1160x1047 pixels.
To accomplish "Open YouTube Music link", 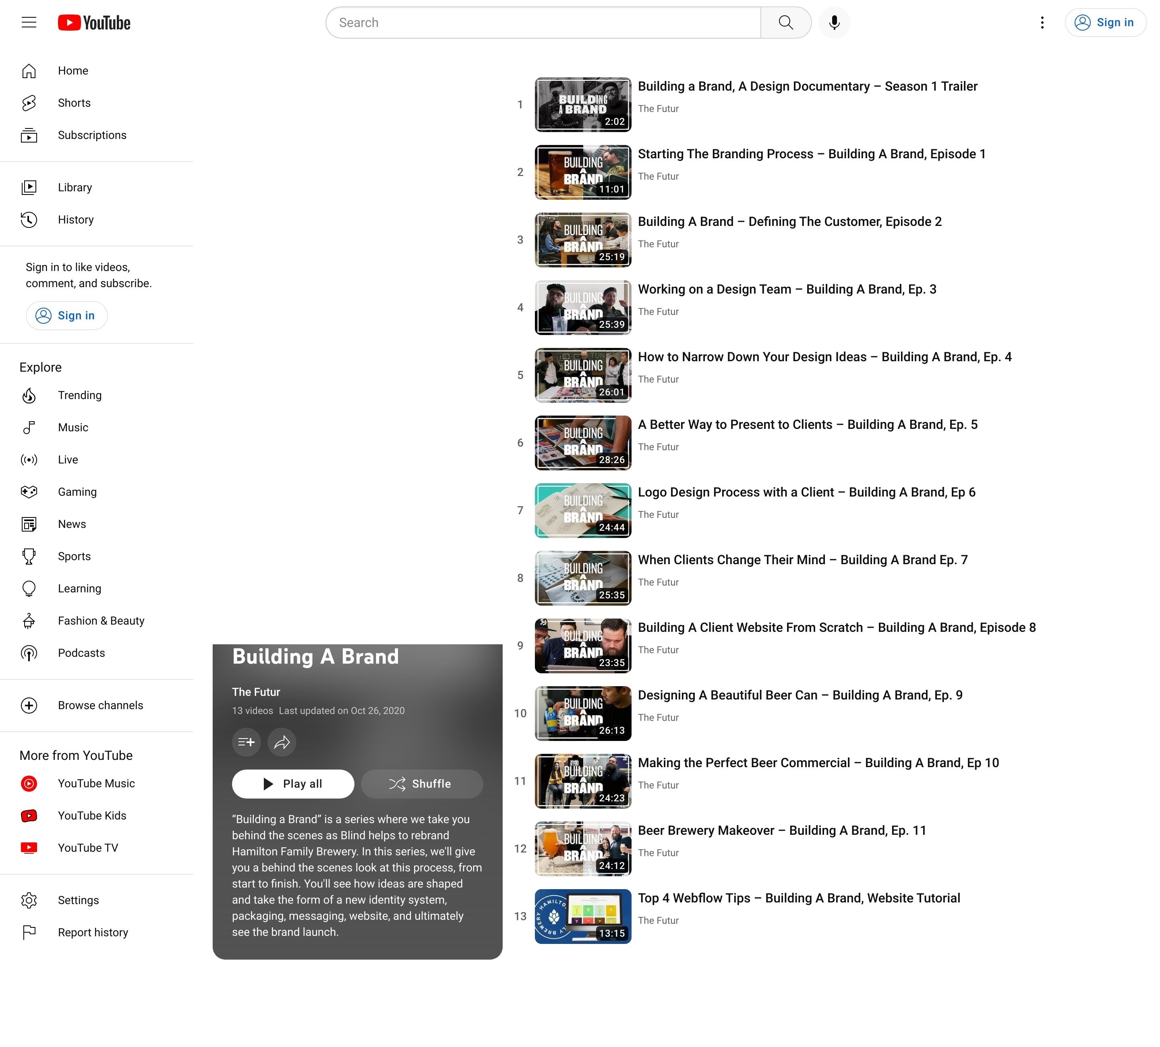I will 96,784.
